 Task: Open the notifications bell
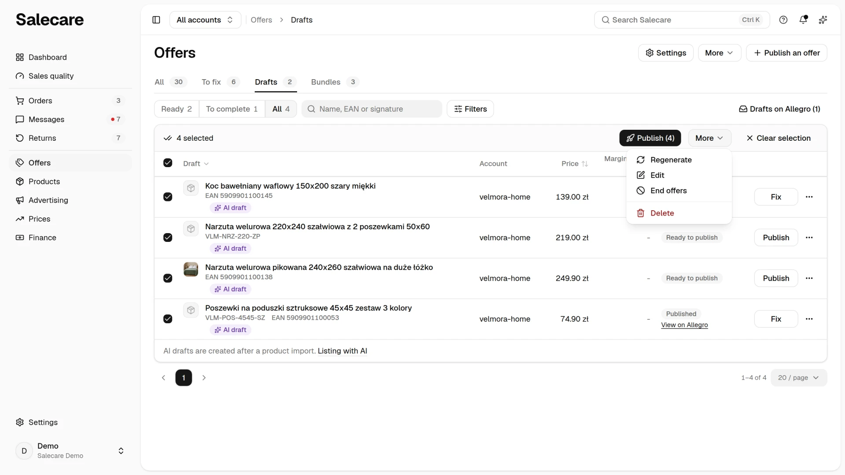pos(803,20)
